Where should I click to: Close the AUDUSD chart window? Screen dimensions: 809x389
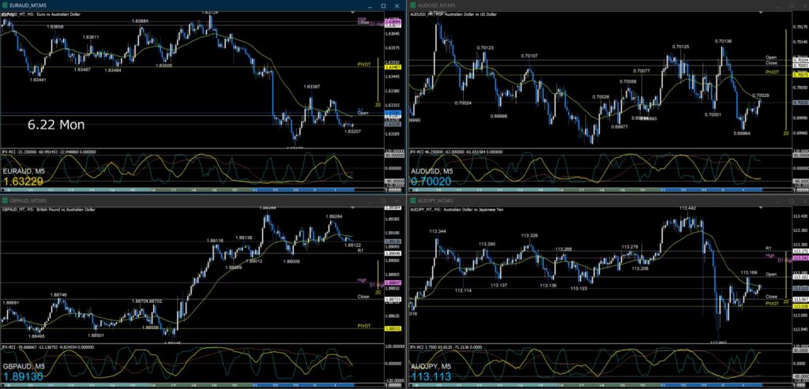[x=804, y=6]
